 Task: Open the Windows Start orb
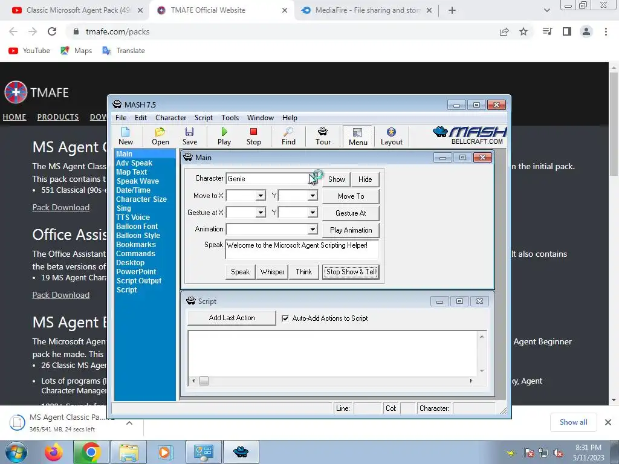click(16, 452)
